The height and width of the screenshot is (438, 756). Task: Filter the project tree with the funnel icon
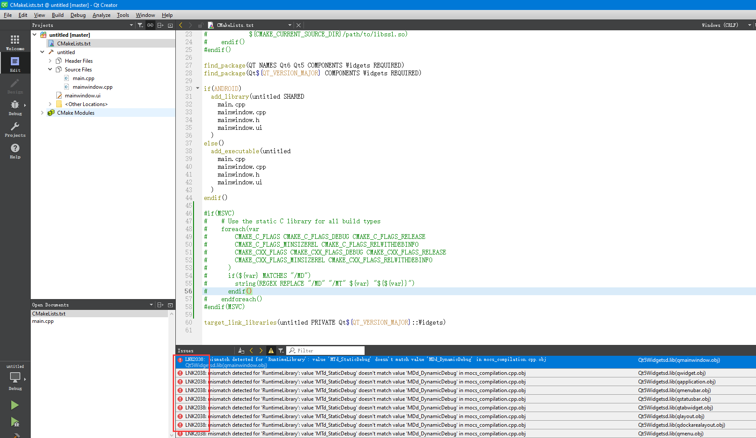140,25
